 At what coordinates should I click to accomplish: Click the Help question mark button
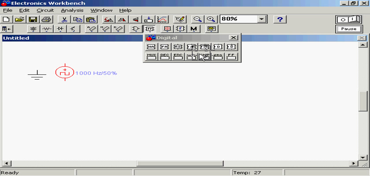click(281, 19)
